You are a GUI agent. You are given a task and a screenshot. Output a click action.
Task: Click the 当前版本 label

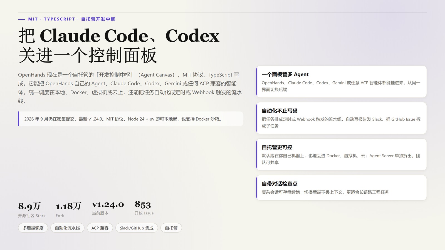pos(100,213)
